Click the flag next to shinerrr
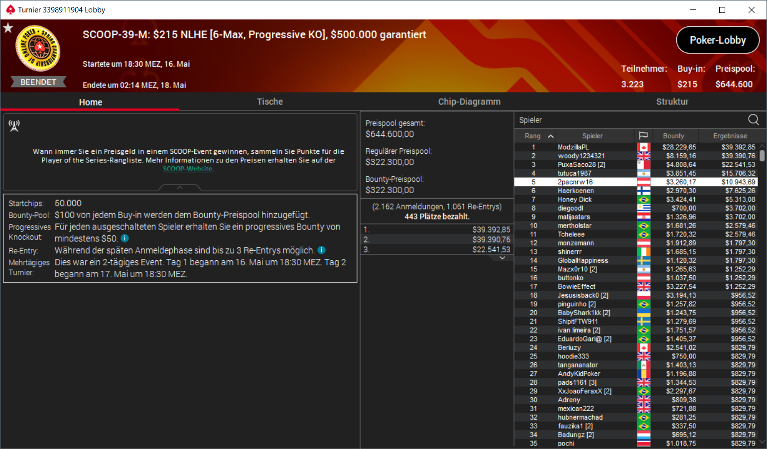This screenshot has width=767, height=449. point(643,252)
